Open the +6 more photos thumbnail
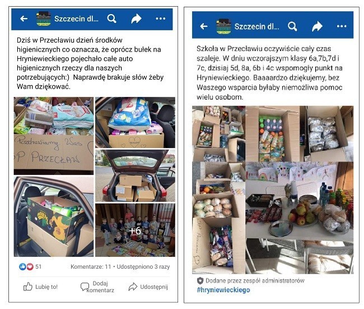 (135, 230)
